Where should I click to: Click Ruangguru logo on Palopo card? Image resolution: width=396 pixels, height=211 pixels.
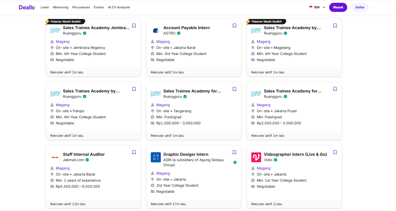[55, 94]
